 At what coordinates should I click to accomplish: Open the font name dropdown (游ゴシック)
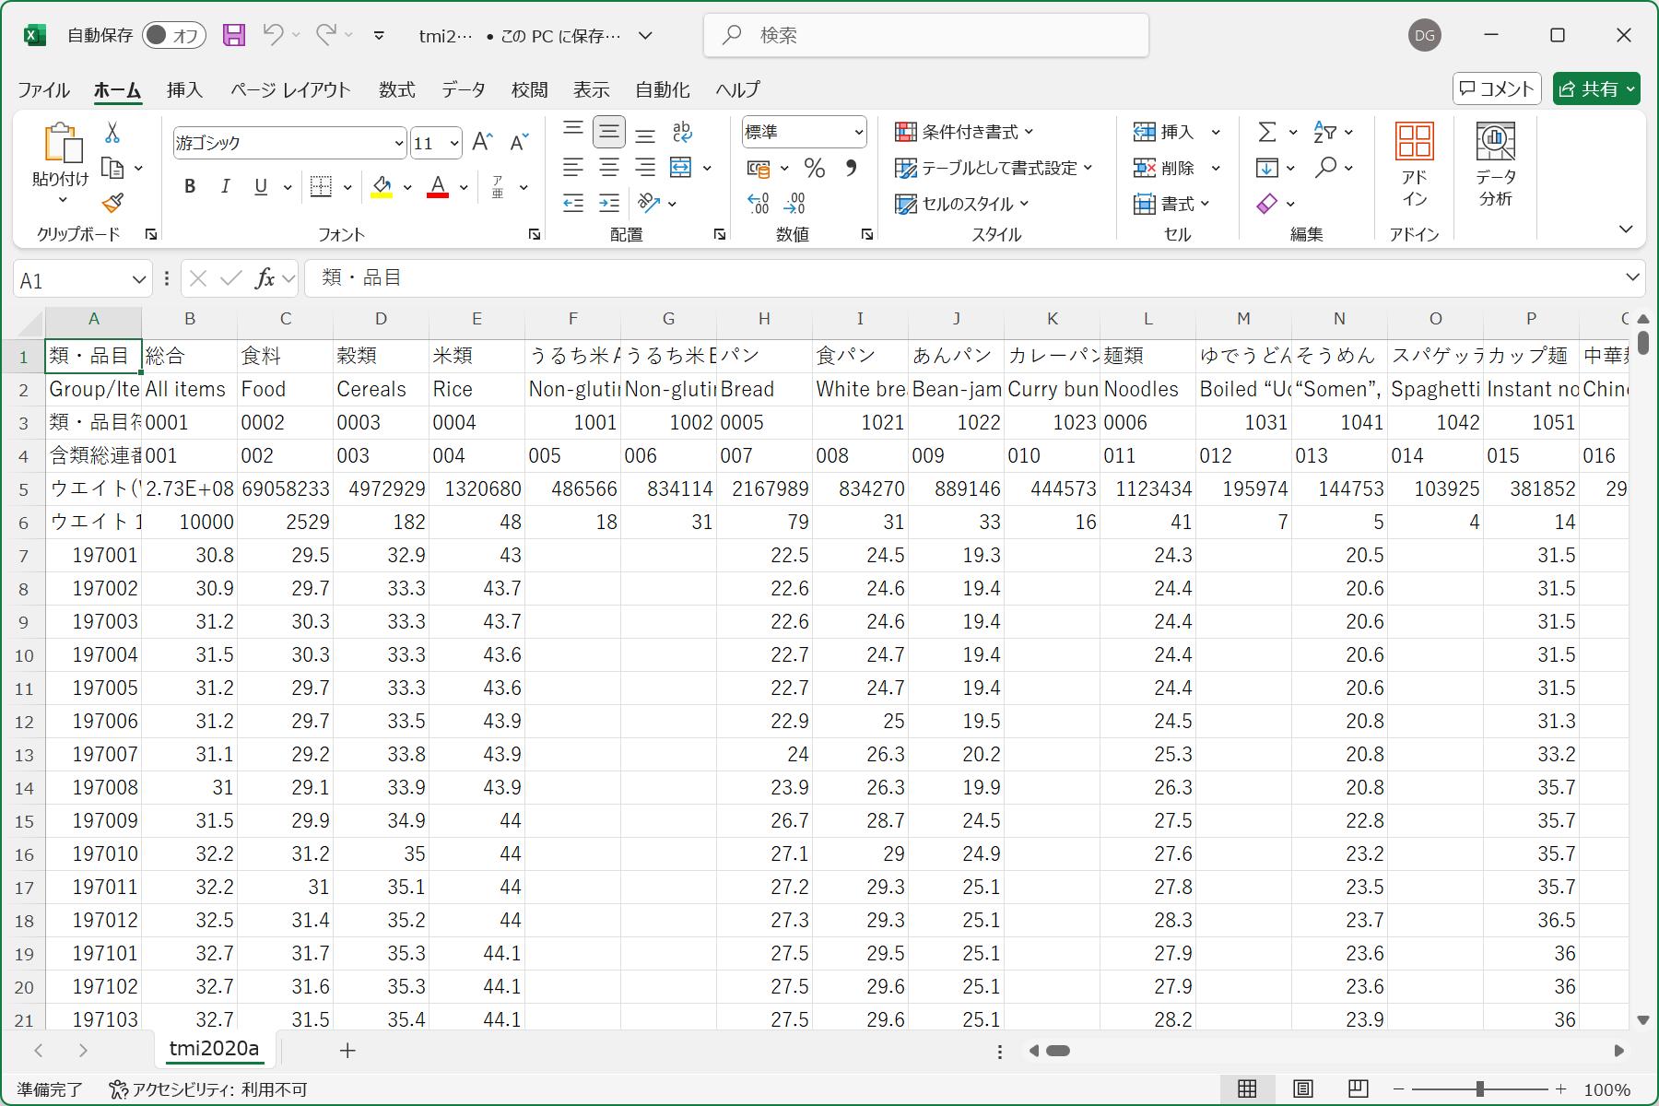coord(399,143)
